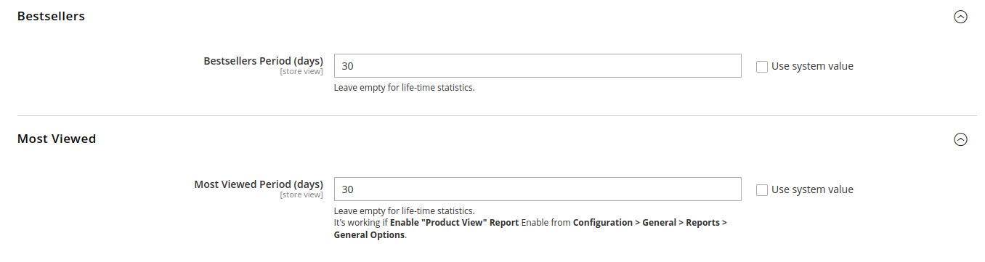Click the Enable "Product View" Report bold text
The image size is (985, 262).
tap(454, 223)
